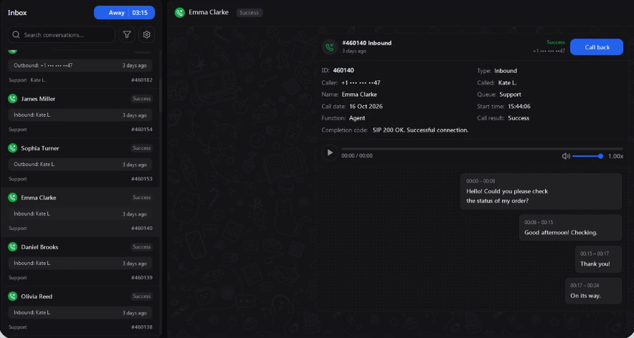Click the Call date 16 Oct 2026 value
This screenshot has height=338, width=634.
[x=366, y=106]
